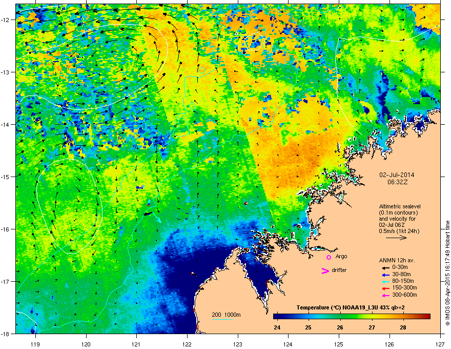Click longitude tick label 126

click(389, 344)
